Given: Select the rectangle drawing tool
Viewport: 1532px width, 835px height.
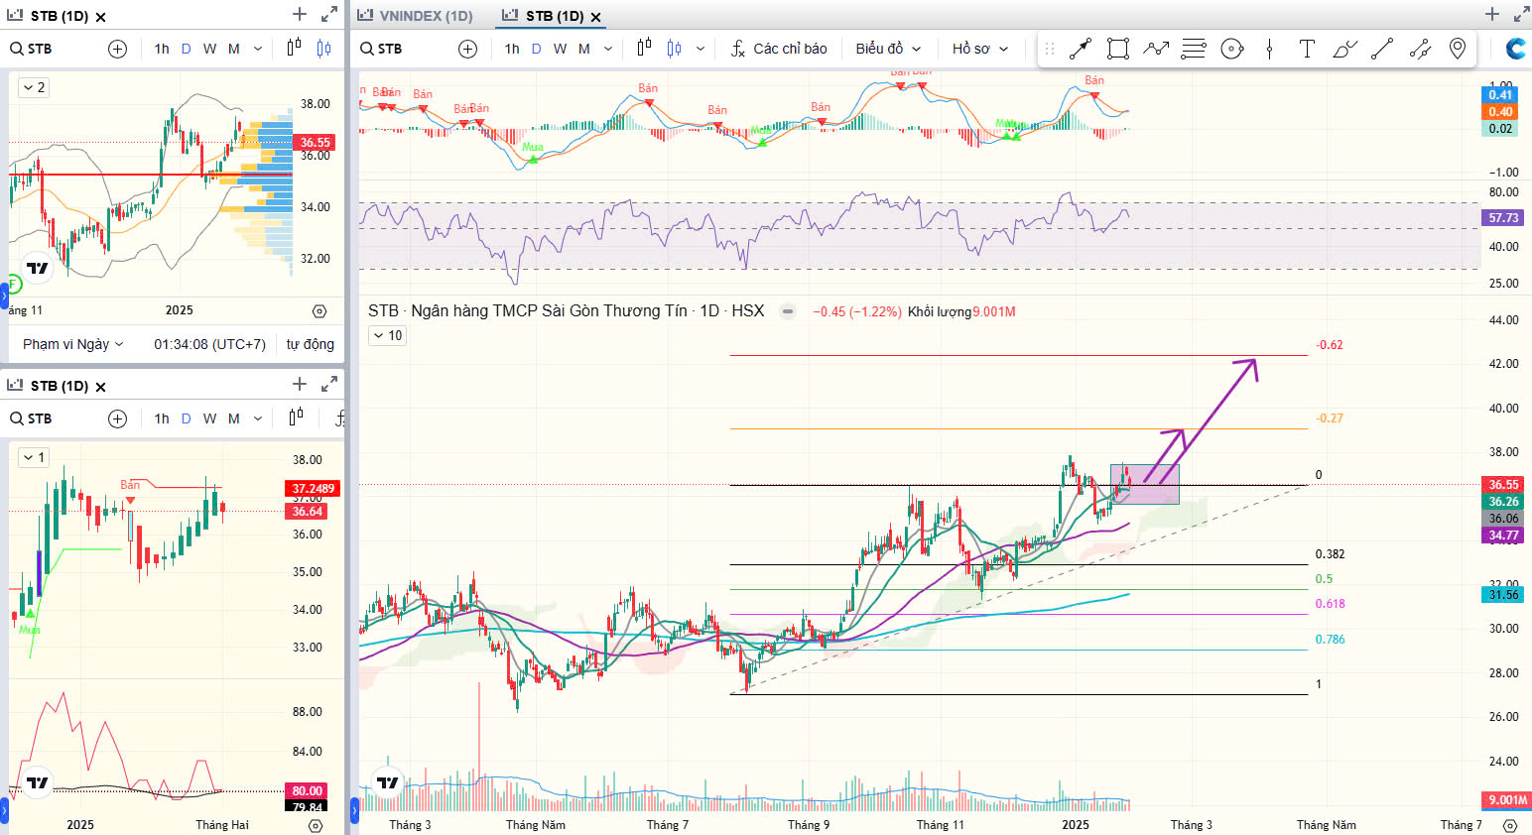Looking at the screenshot, I should tap(1118, 49).
